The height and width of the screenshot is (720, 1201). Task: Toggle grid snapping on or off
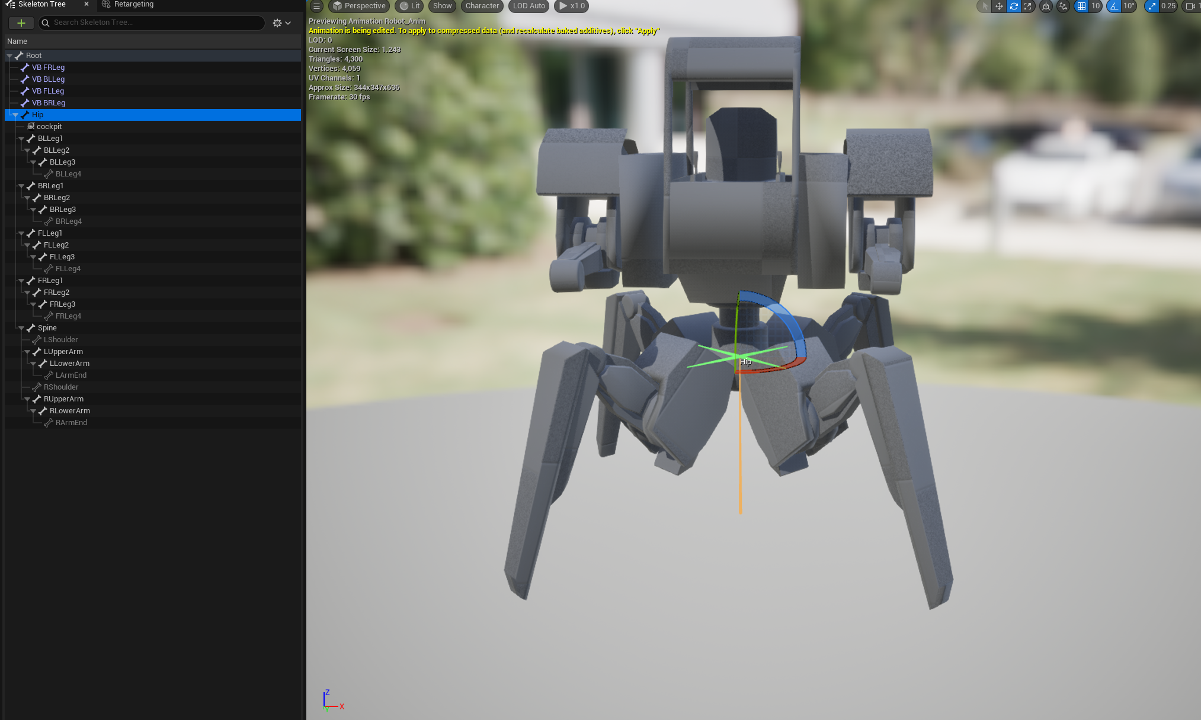pos(1082,6)
